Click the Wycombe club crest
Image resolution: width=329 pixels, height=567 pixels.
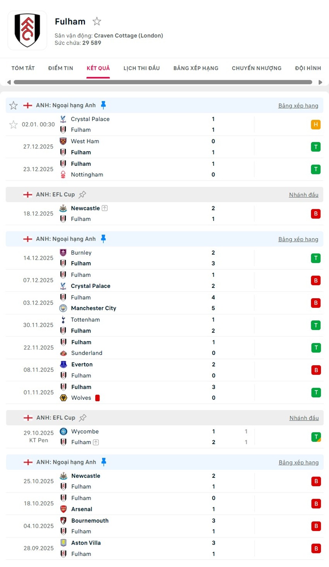click(x=63, y=431)
